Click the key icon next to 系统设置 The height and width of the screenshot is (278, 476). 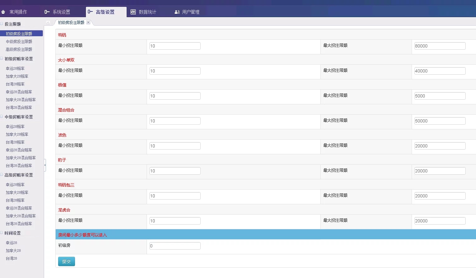47,12
